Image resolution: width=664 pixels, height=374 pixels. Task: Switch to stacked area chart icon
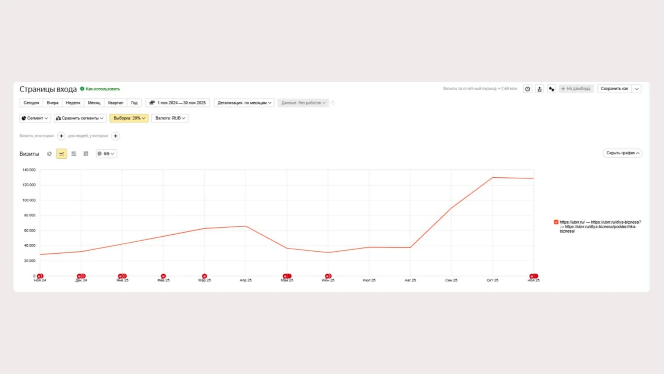point(74,154)
